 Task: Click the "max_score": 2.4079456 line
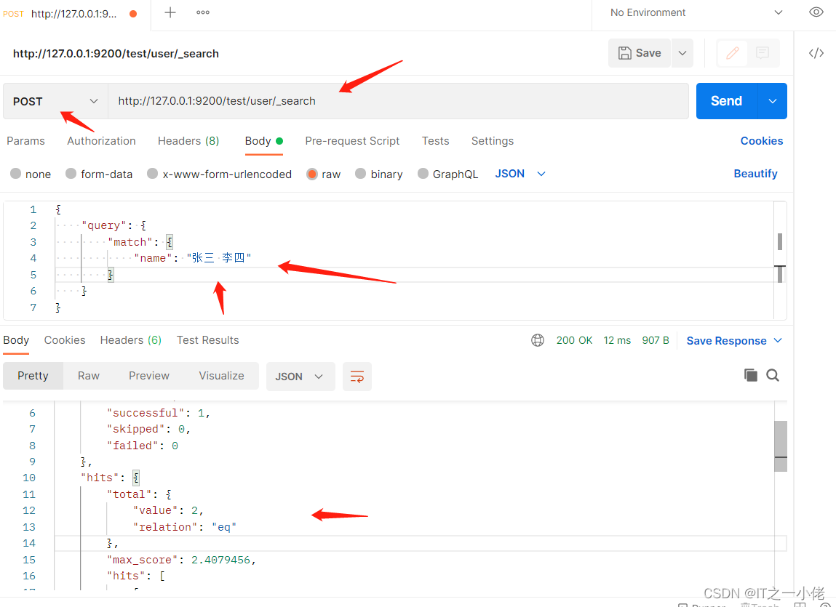click(x=181, y=560)
